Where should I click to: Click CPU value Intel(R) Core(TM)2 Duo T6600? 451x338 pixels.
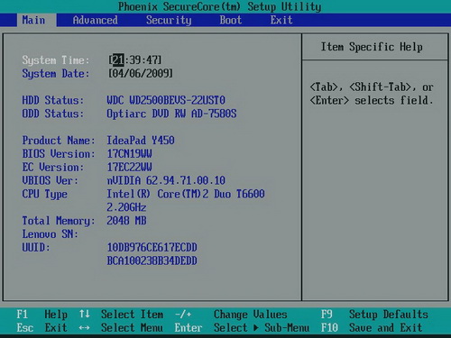(x=186, y=194)
